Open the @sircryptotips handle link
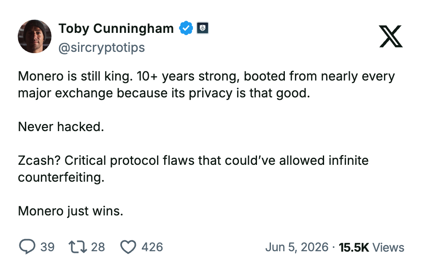The width and height of the screenshot is (422, 274). point(102,48)
